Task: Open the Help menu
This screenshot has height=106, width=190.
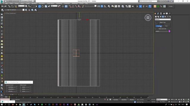Action: [86, 4]
